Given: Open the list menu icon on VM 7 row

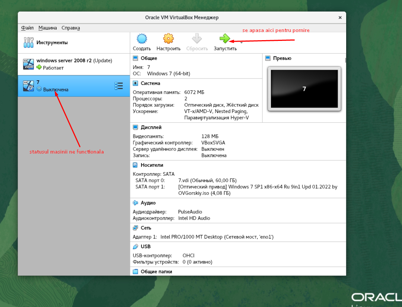Looking at the screenshot, I should coord(119,86).
